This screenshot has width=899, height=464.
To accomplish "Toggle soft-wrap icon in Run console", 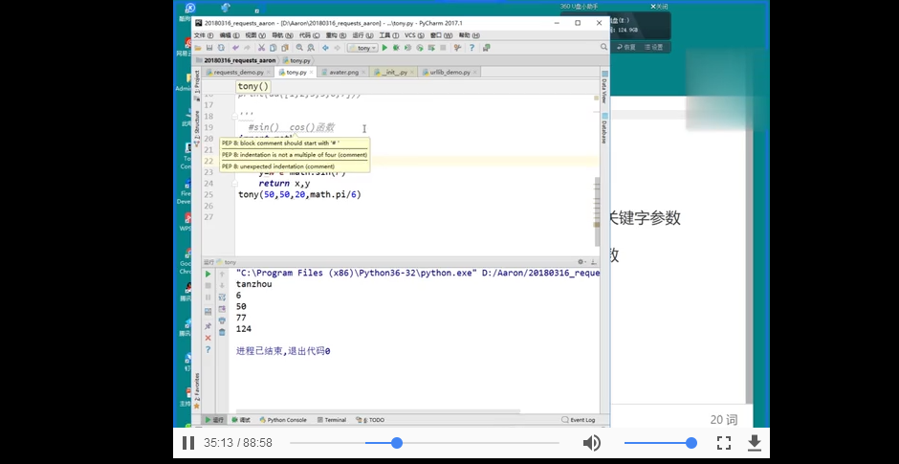I will pyautogui.click(x=222, y=298).
